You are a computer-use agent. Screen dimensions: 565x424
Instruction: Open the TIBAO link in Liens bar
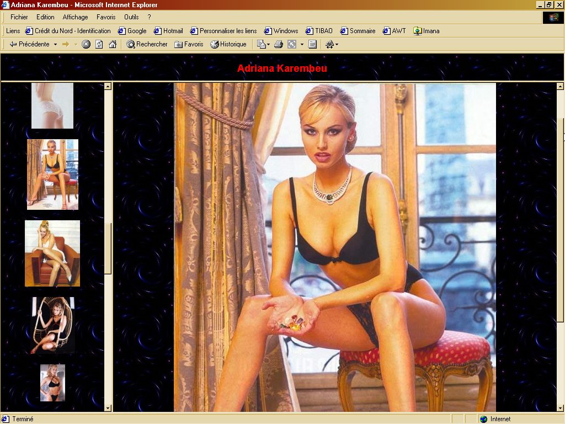pos(319,31)
